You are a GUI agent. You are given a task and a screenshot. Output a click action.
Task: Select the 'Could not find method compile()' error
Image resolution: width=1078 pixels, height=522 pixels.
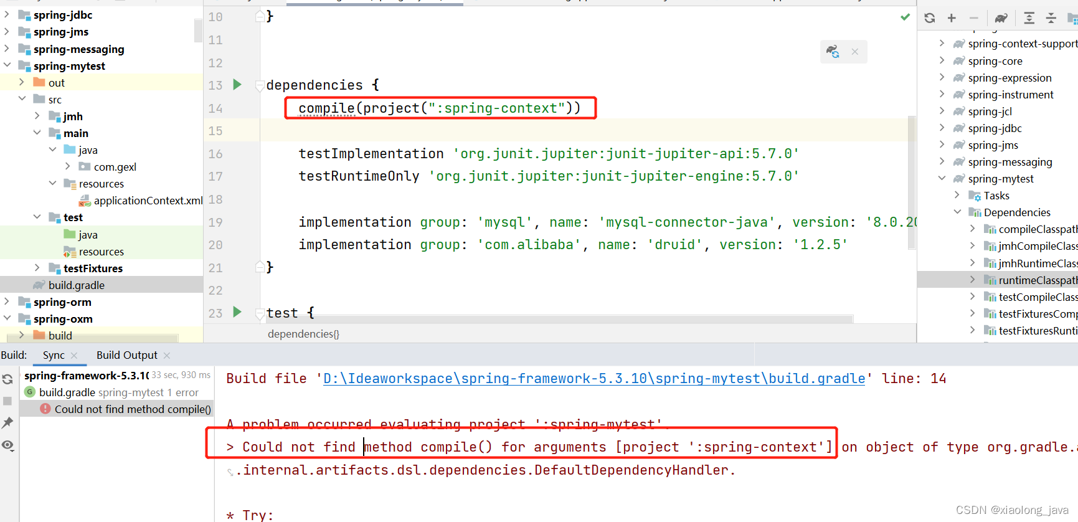coord(133,409)
